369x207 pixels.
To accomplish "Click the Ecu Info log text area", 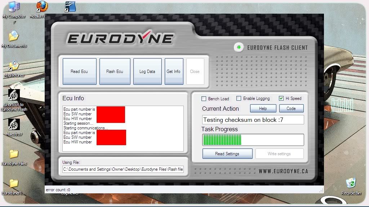I will (123, 129).
